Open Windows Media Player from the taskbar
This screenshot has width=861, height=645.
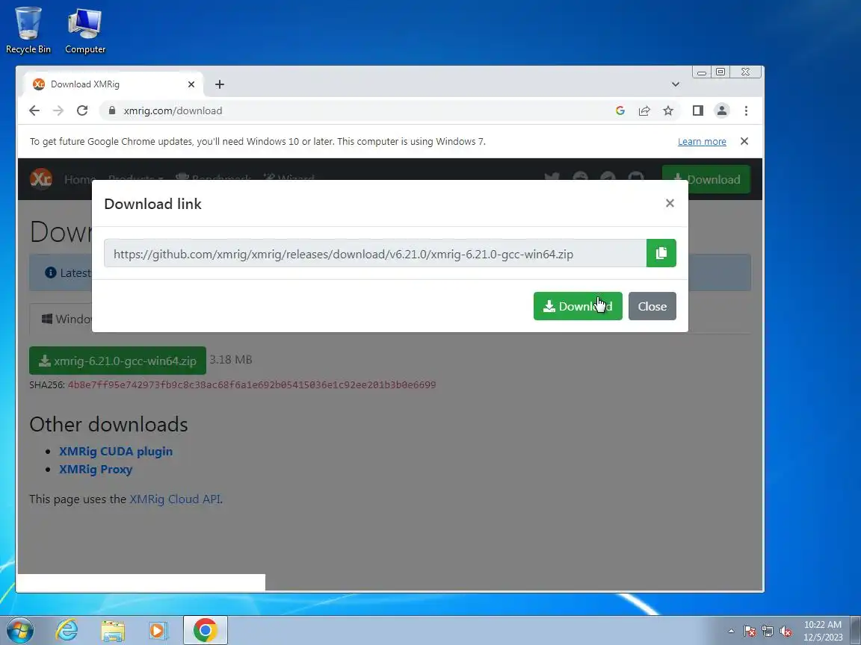click(158, 630)
